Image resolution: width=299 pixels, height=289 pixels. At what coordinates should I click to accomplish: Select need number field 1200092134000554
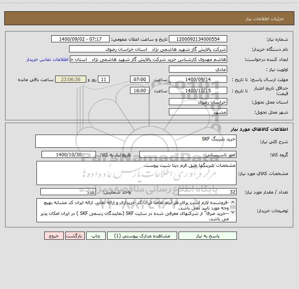click(x=198, y=39)
